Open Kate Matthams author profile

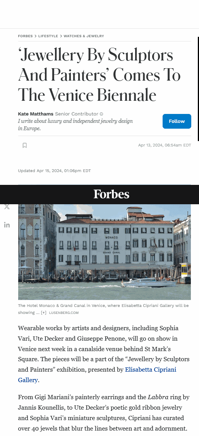point(36,114)
